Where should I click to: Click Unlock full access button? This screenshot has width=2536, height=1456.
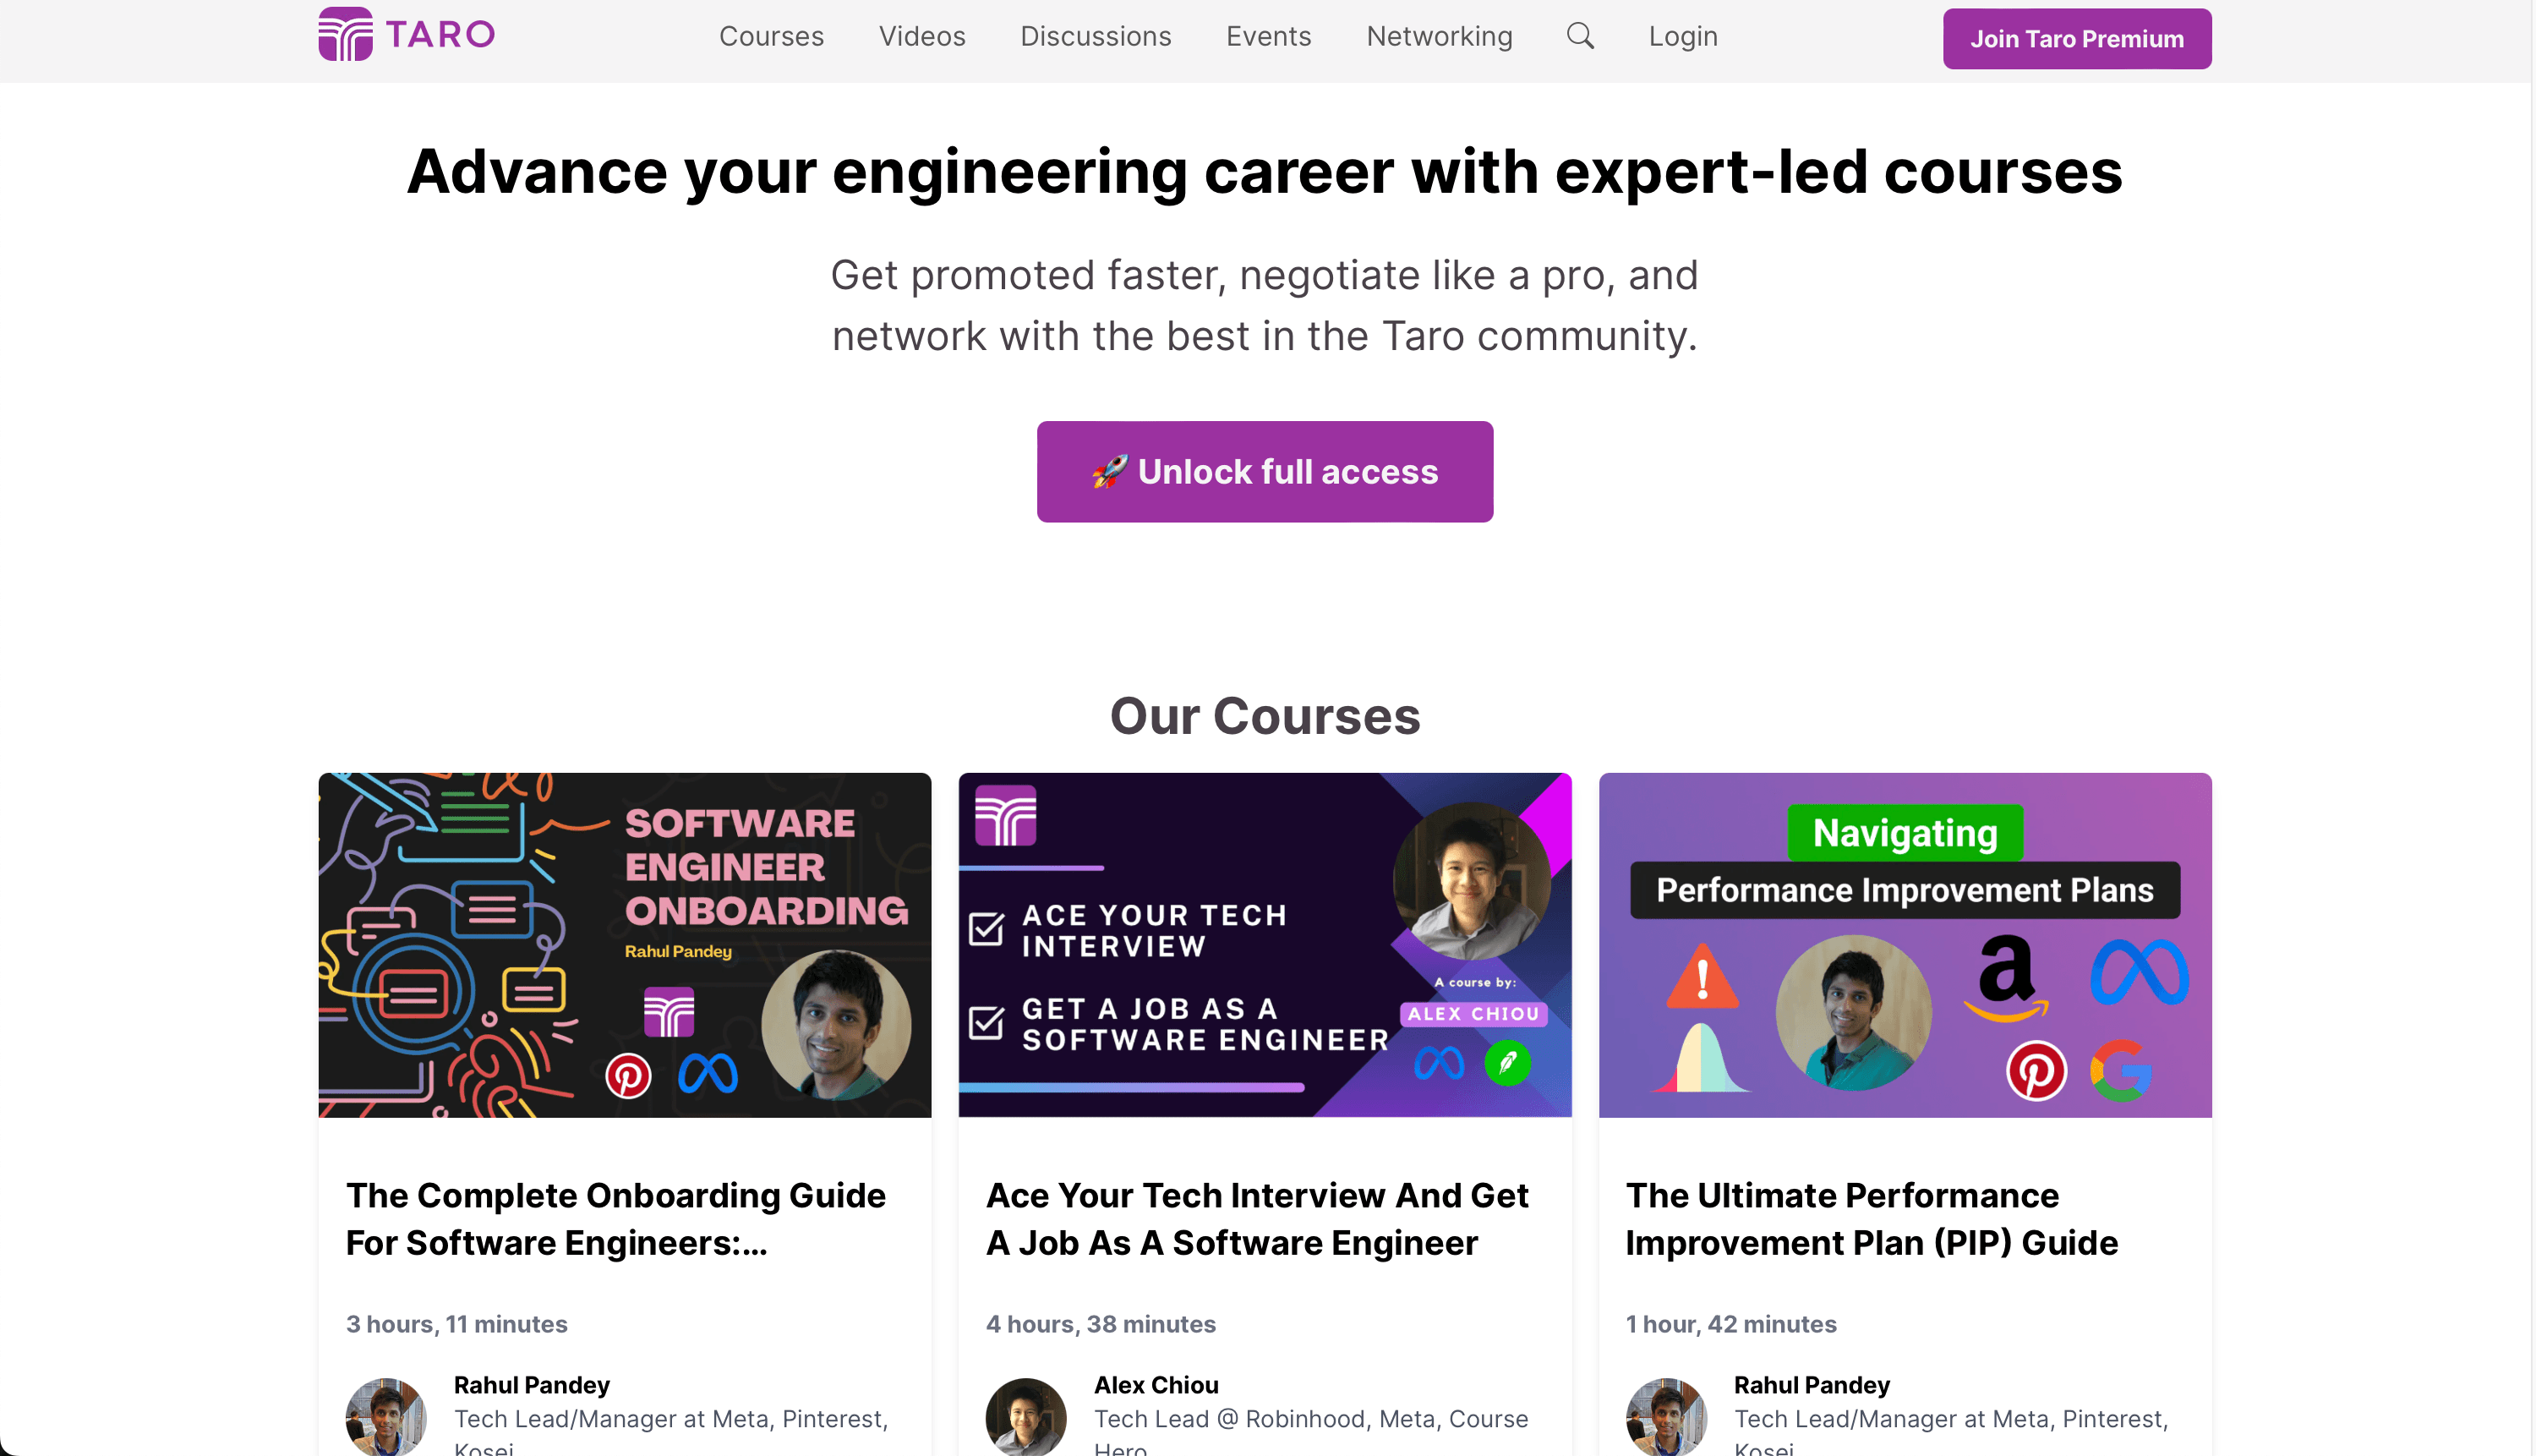point(1265,471)
